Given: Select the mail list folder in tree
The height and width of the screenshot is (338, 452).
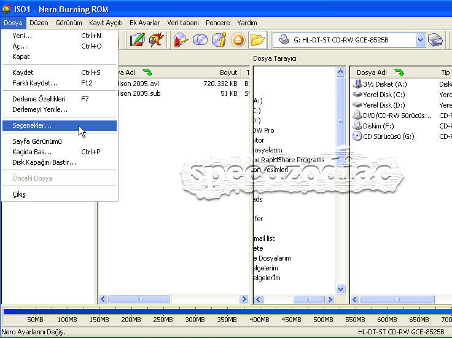Looking at the screenshot, I should (264, 238).
